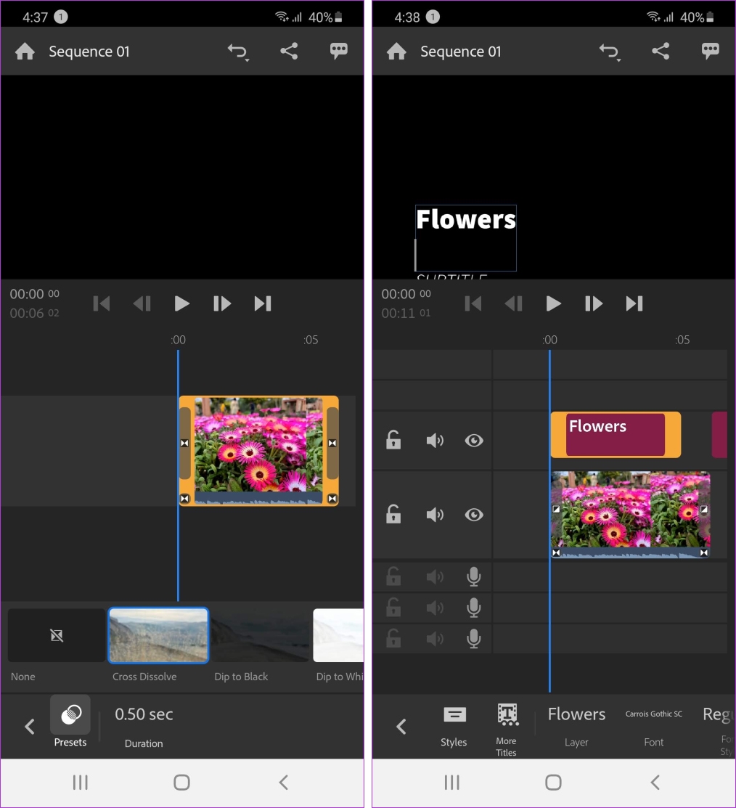Viewport: 736px width, 808px height.
Task: Tap the home icon in left screen
Action: 25,52
